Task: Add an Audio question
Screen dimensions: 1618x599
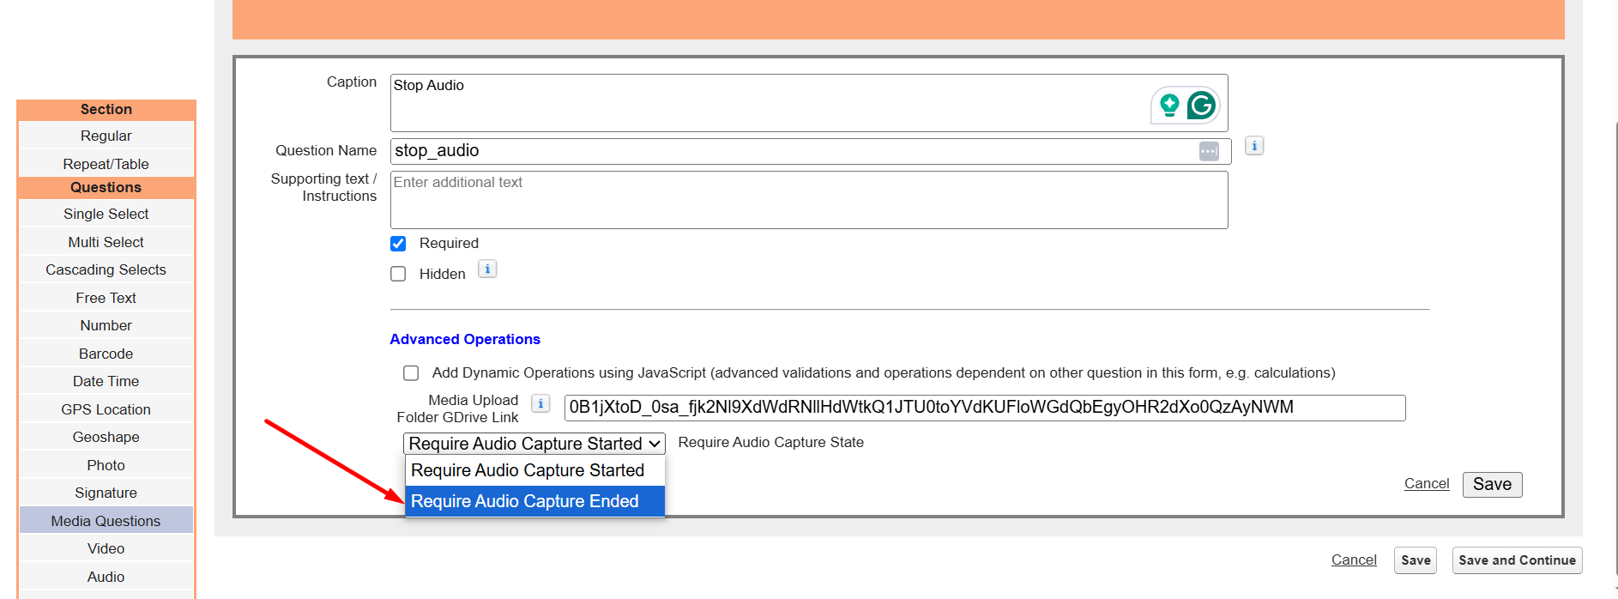Action: [x=106, y=577]
